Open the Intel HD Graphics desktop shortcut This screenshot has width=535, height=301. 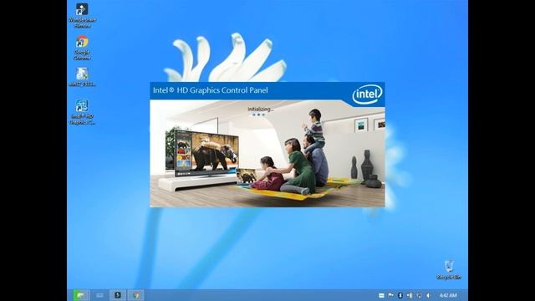[82, 112]
